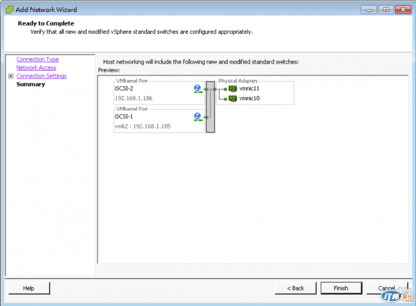This screenshot has width=416, height=306.
Task: Click the 192.168.1.186 IP address text
Action: (134, 98)
